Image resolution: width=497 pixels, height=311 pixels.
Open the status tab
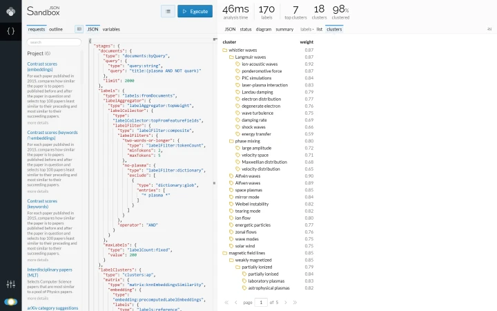click(x=246, y=29)
